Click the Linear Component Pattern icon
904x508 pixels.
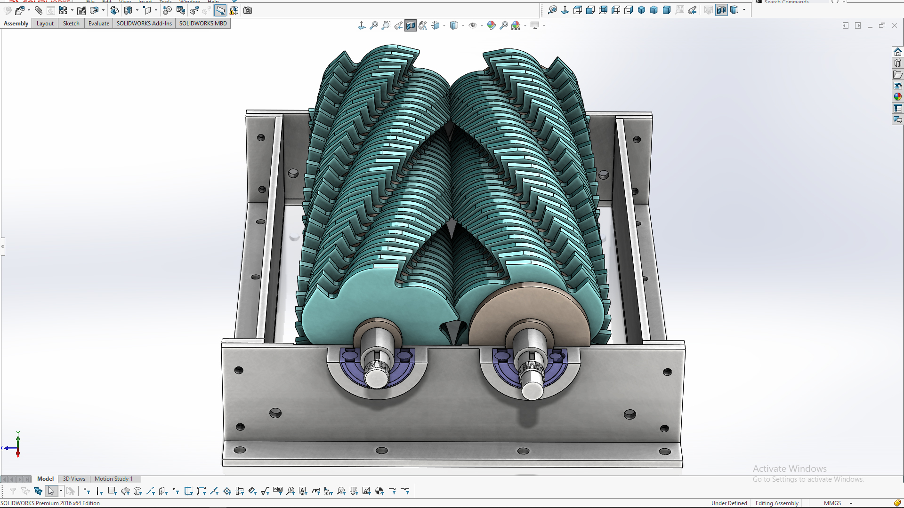point(63,10)
